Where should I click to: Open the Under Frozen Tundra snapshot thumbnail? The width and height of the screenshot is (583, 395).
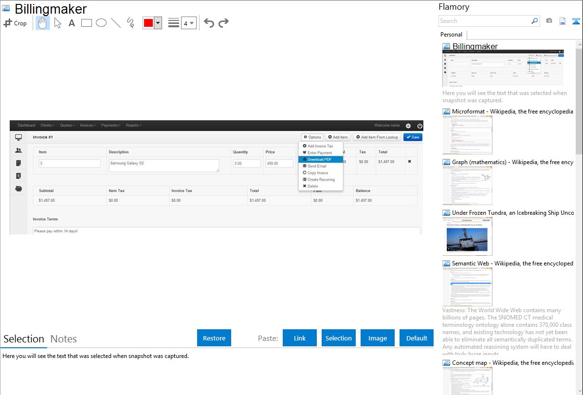[x=467, y=236]
